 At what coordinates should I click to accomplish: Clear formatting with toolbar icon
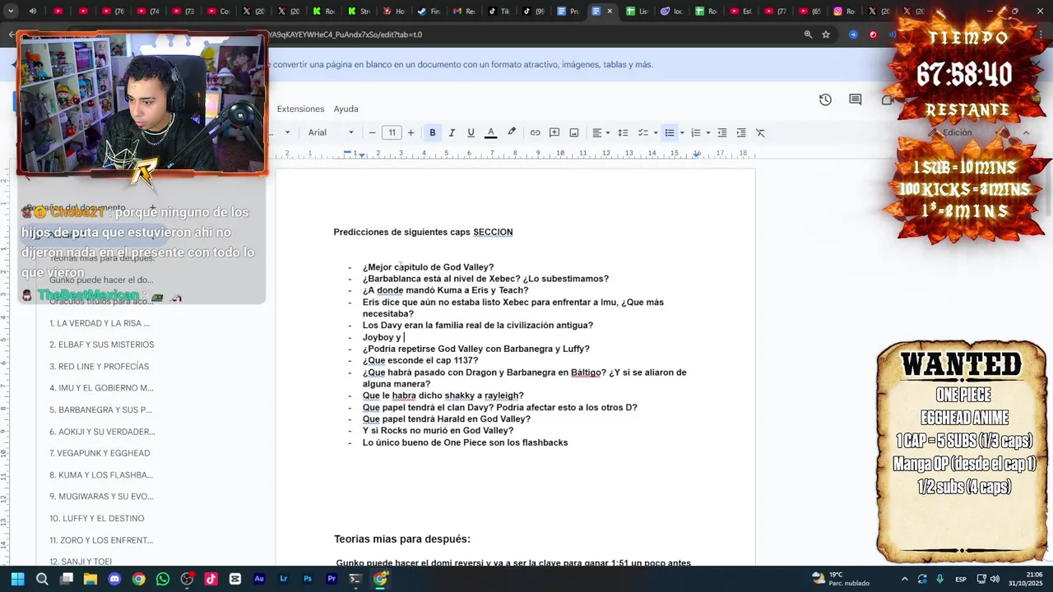pos(760,132)
